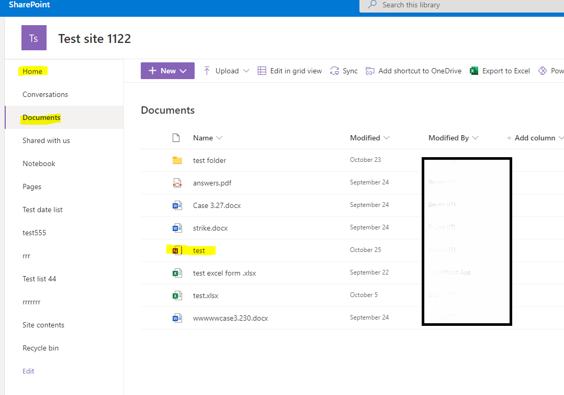Click the Excel icon for test excel form
This screenshot has width=564, height=395.
pos(177,273)
